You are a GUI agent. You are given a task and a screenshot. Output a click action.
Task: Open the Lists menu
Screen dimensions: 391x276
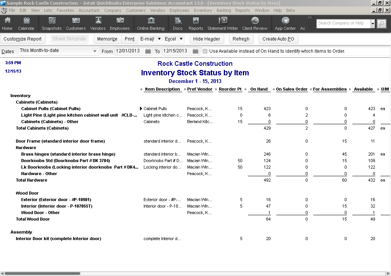(48, 10)
